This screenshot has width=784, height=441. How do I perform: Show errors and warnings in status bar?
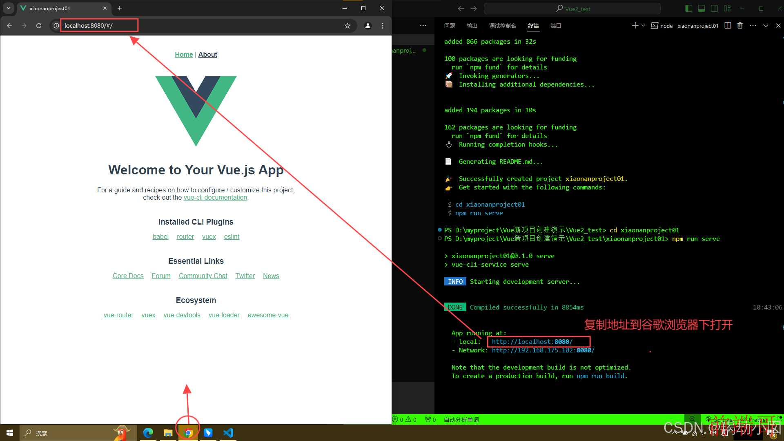405,419
